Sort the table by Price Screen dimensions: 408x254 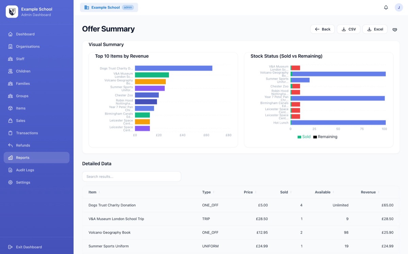coord(249,192)
